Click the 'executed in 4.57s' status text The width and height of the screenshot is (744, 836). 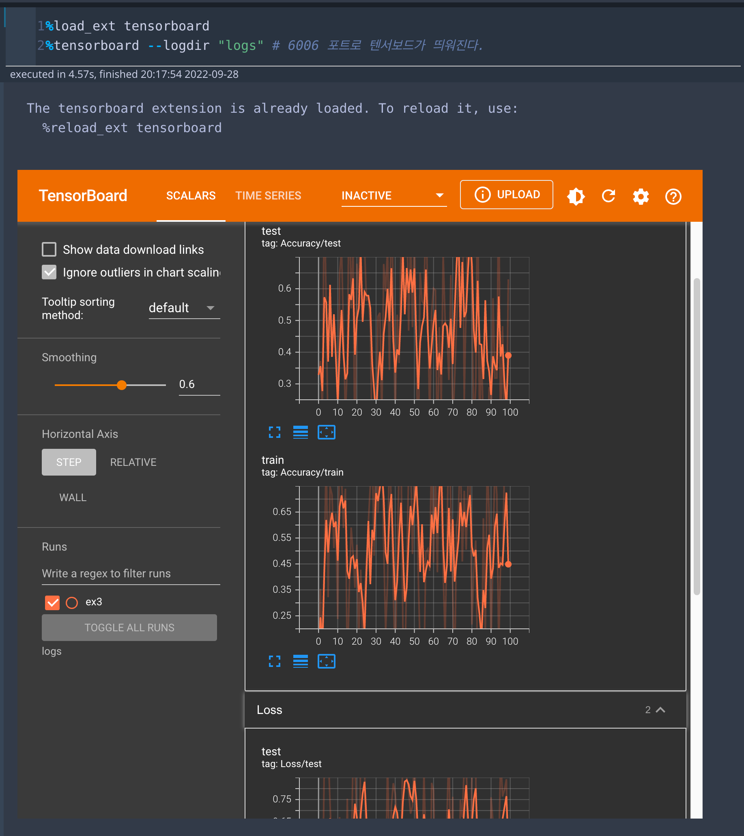[124, 74]
